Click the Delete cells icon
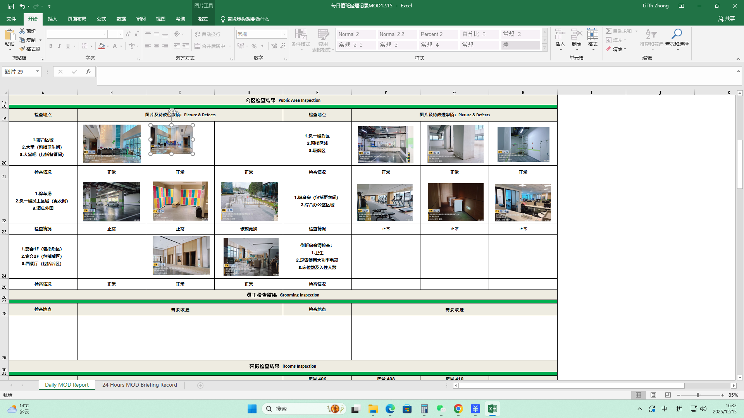 point(576,34)
